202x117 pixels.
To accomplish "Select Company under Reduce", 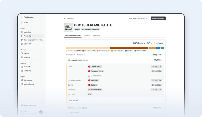I will (32, 71).
